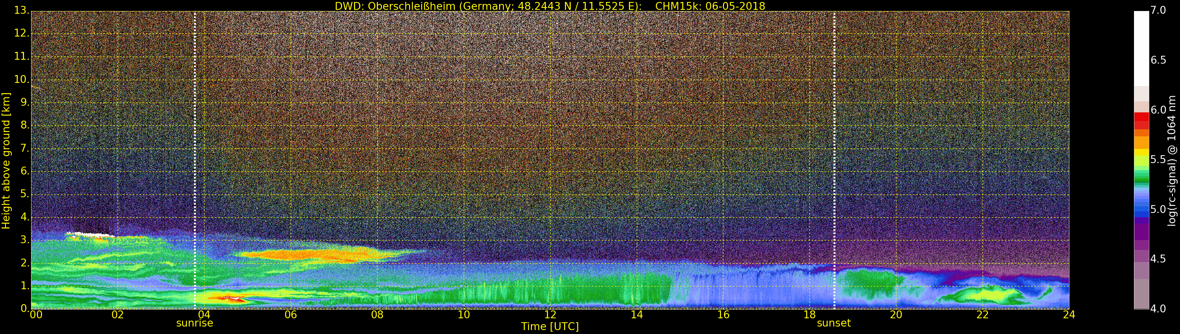Image resolution: width=1180 pixels, height=334 pixels.
Task: Click height-axis tick label '4.'
Action: (x=25, y=217)
